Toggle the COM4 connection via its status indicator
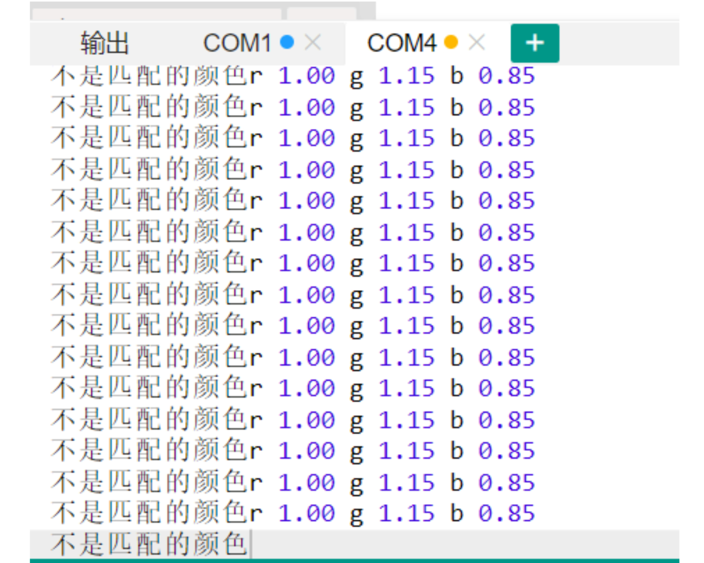Image resolution: width=704 pixels, height=563 pixels. tap(451, 42)
